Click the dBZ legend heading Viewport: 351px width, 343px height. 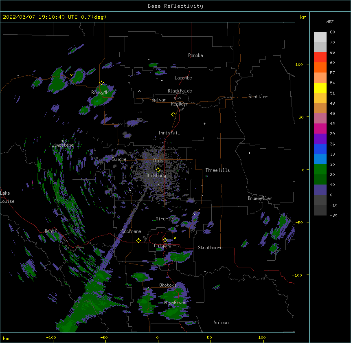click(x=330, y=22)
